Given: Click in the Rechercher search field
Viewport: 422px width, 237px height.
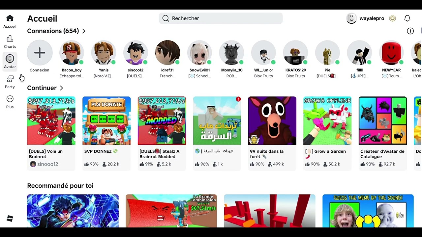Looking at the screenshot, I should [x=221, y=18].
